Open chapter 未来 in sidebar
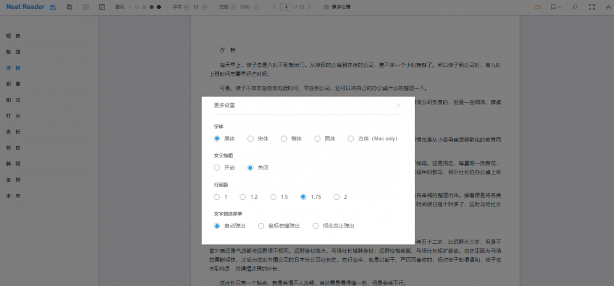 point(13,196)
